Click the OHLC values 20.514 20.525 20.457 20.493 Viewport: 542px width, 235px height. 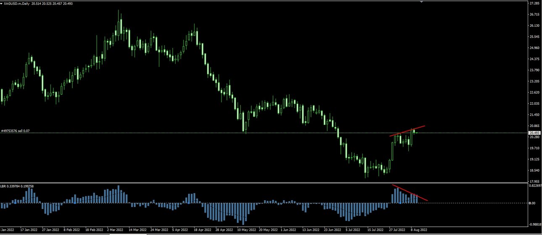(x=53, y=3)
